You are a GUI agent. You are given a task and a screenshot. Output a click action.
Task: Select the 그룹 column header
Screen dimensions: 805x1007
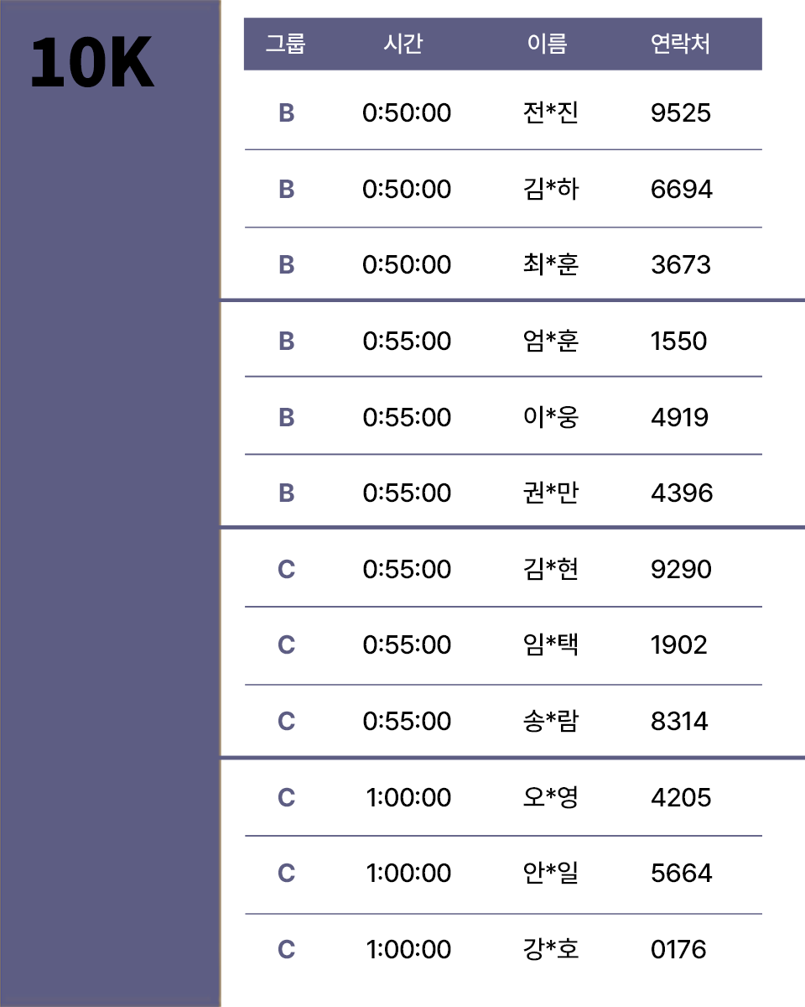click(x=286, y=44)
